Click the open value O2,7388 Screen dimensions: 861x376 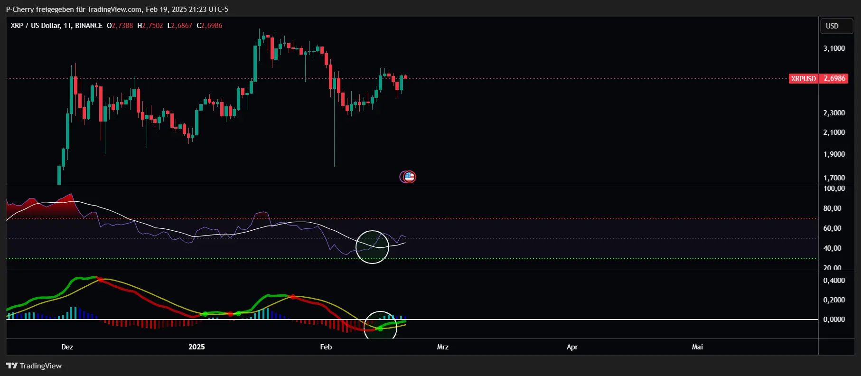120,26
